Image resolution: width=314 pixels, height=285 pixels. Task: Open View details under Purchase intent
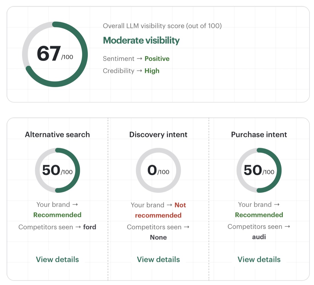pos(259,259)
